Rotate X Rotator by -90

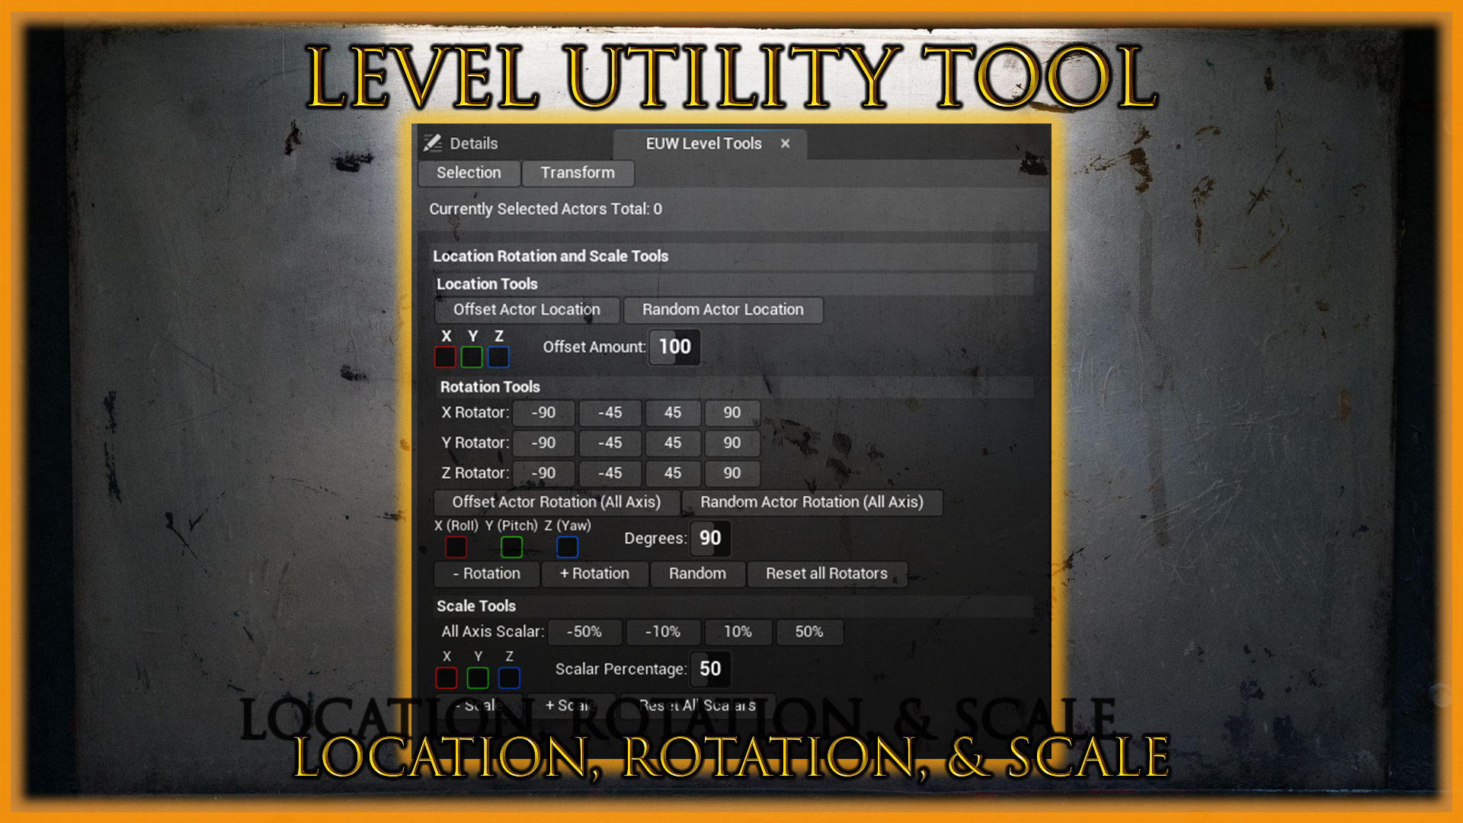pos(543,412)
